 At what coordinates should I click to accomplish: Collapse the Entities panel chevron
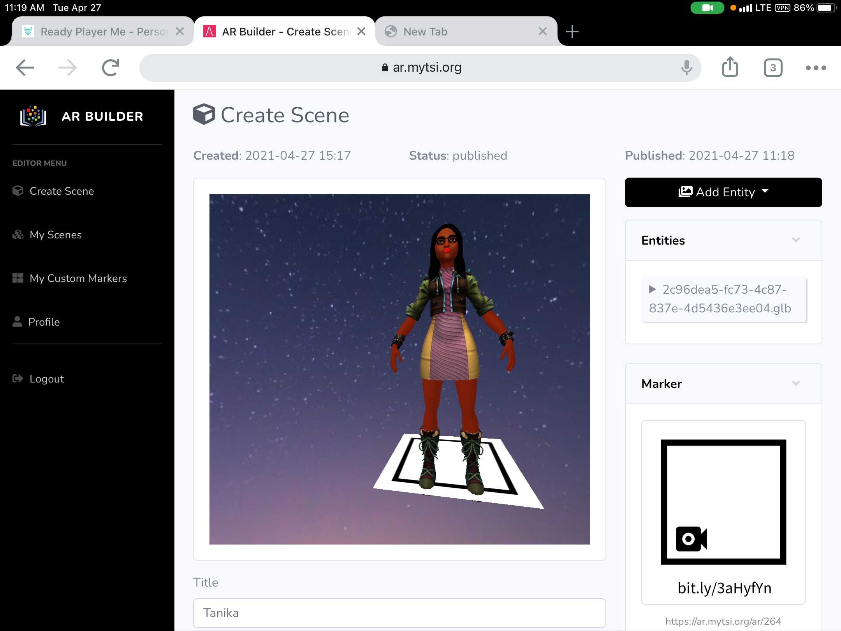tap(796, 240)
